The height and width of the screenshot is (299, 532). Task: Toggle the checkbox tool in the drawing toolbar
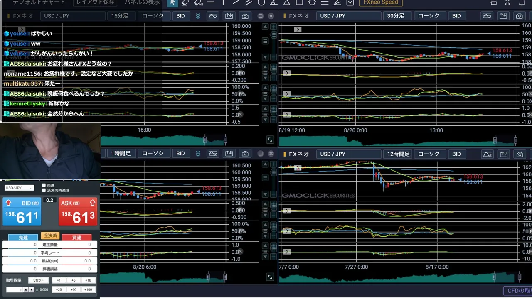click(350, 2)
